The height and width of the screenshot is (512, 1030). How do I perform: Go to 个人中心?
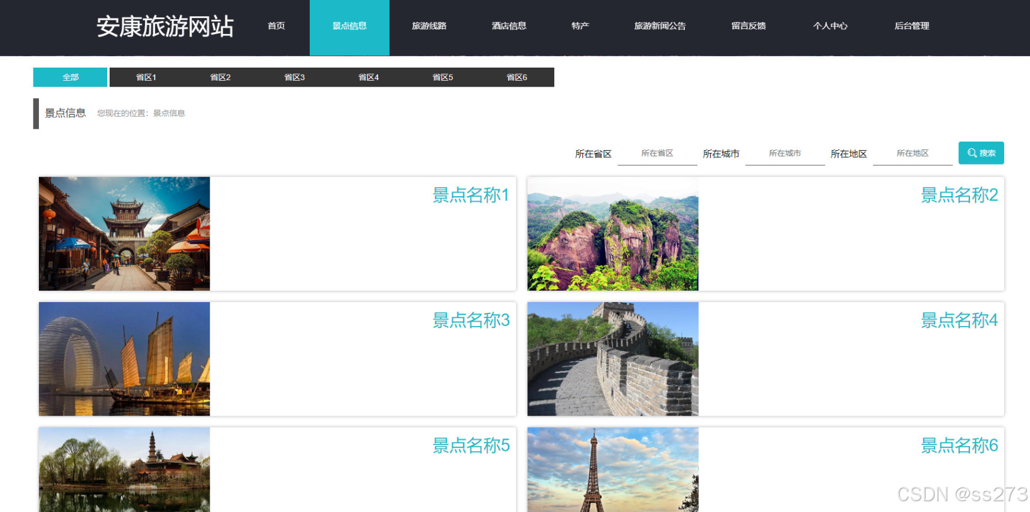pos(830,26)
